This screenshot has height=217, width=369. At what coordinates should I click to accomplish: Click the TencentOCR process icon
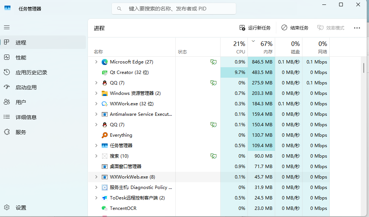105,208
